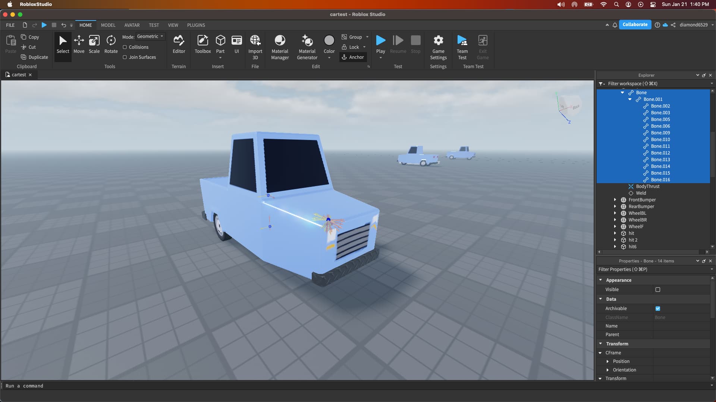Screen dimensions: 716x402
Task: Enable the Collisions checkbox
Action: (x=125, y=47)
